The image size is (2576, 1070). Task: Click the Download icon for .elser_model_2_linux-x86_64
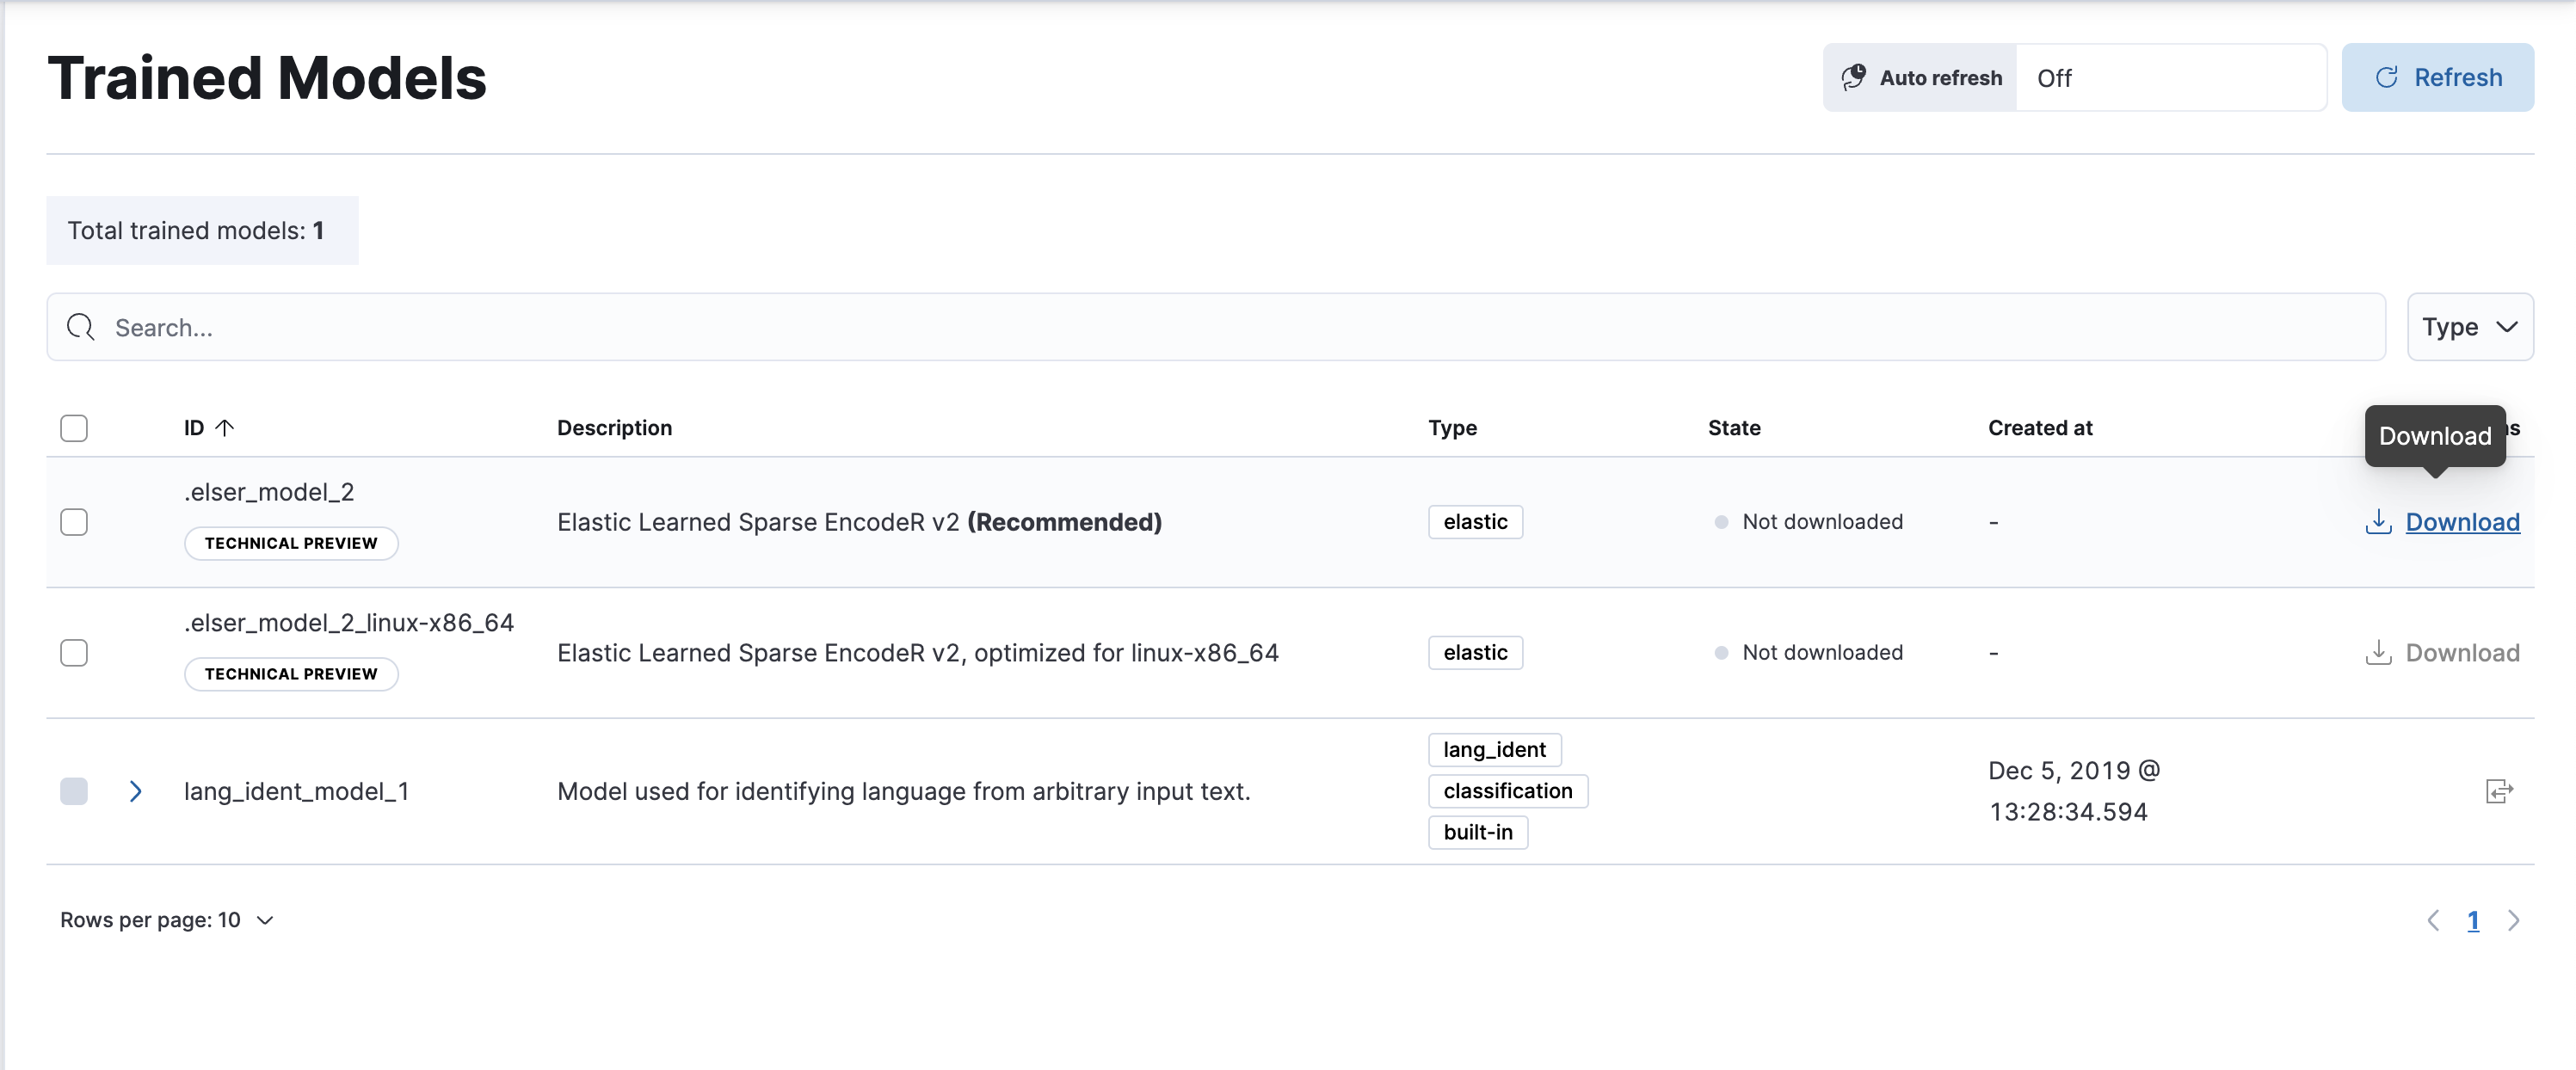pos(2377,652)
